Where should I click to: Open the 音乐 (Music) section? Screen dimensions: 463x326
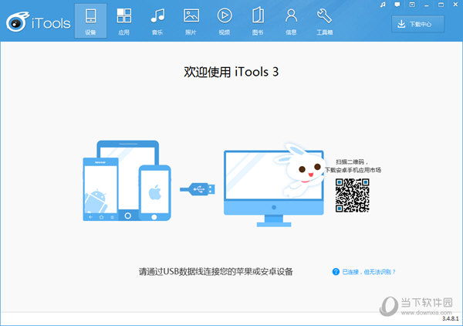[157, 21]
